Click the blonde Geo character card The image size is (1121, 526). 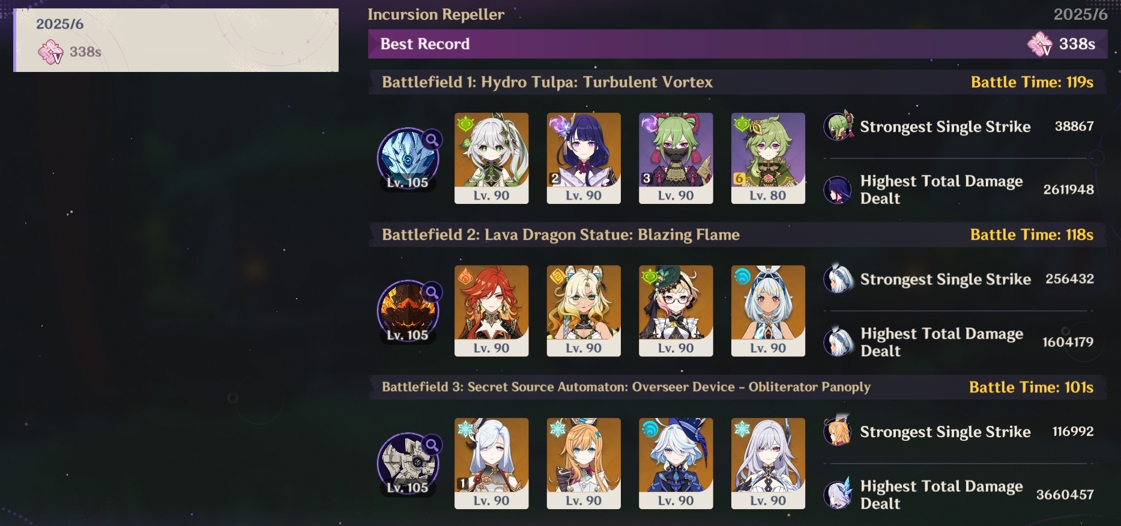coord(584,311)
